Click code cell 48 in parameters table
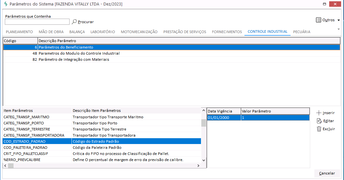Viewport: 344px width, 180px height. click(x=20, y=53)
